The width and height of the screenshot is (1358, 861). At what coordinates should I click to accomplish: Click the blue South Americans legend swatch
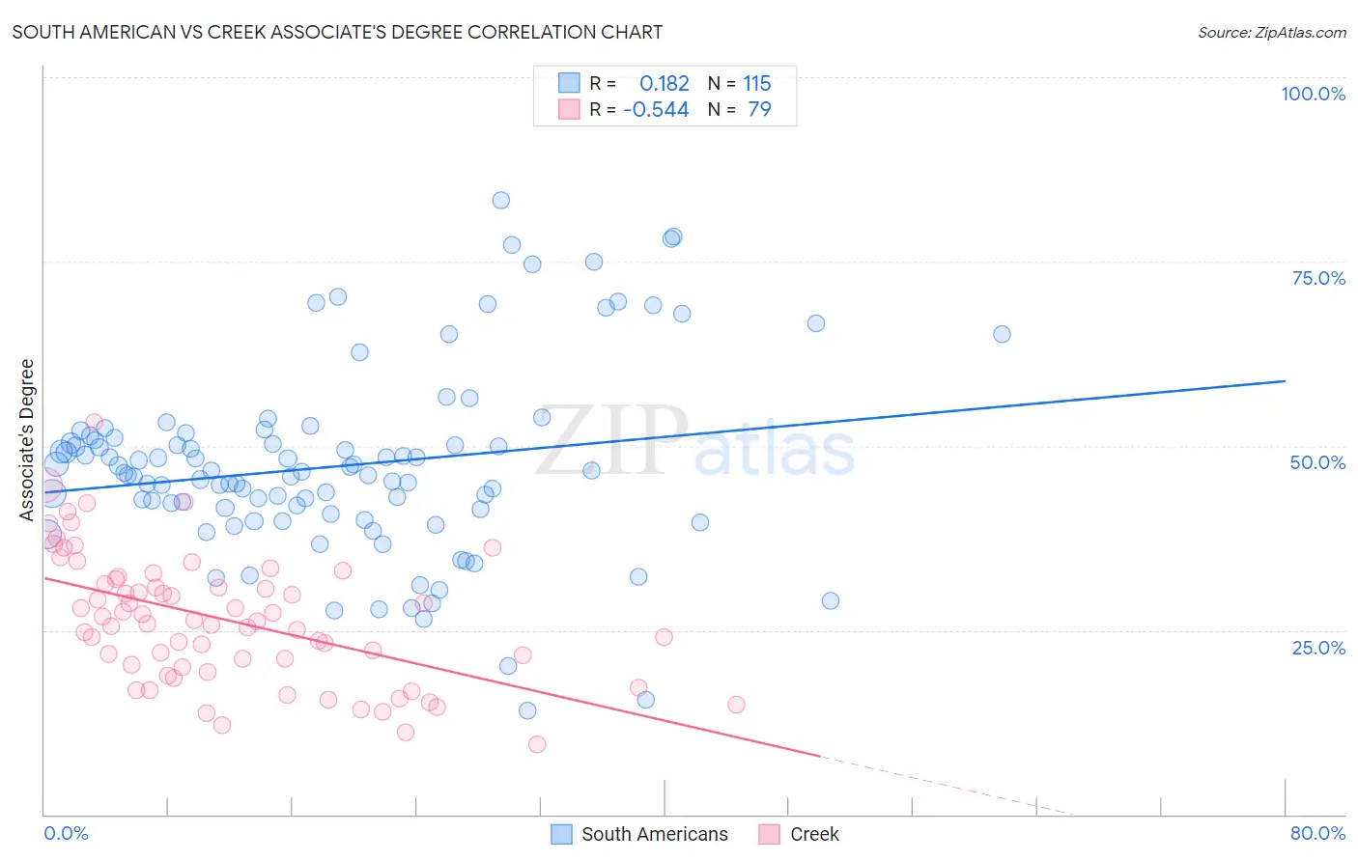click(561, 834)
